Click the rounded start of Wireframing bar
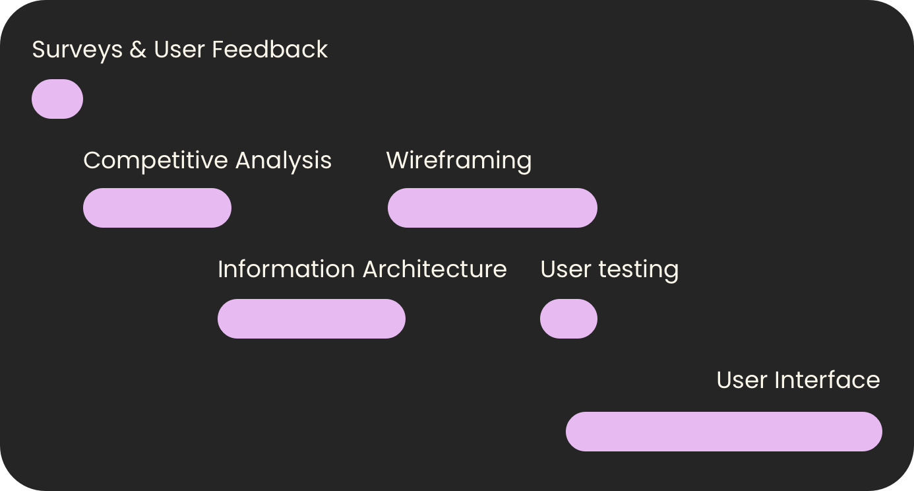This screenshot has height=491, width=914. click(x=398, y=208)
